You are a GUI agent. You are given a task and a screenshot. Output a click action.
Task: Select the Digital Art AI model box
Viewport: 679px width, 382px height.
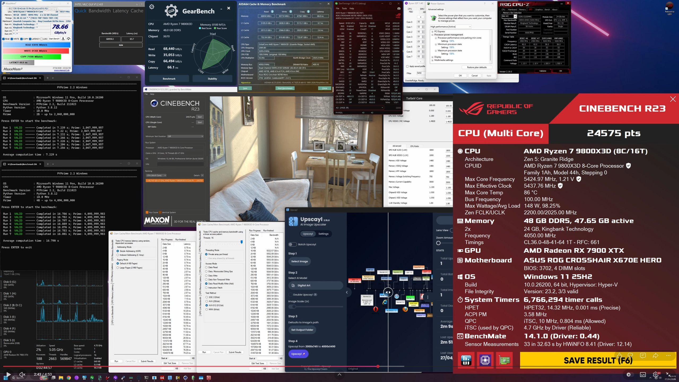pyautogui.click(x=316, y=285)
